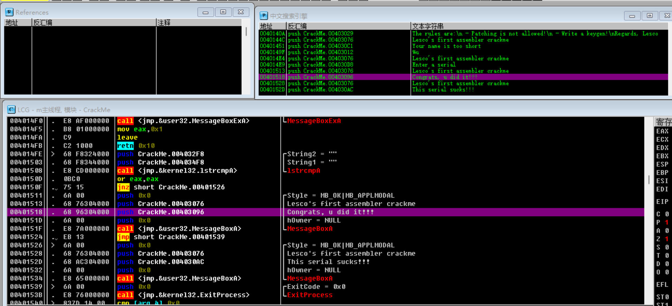This screenshot has width=672, height=306.
Task: Select push CrackMe.004030AC at 0040152D
Action: (x=325, y=261)
